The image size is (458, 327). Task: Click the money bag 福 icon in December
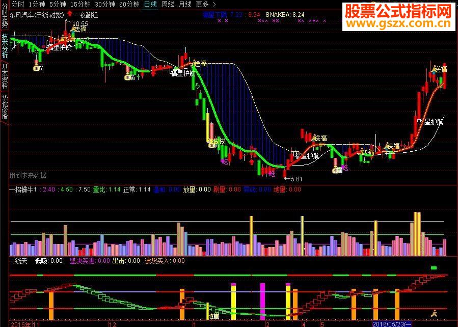(127, 77)
